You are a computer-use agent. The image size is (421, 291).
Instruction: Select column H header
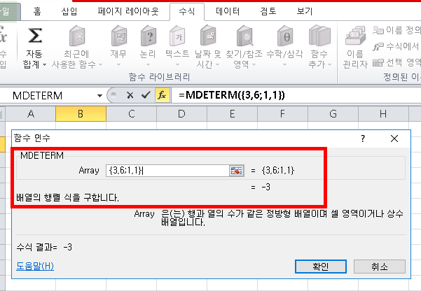[x=384, y=114]
